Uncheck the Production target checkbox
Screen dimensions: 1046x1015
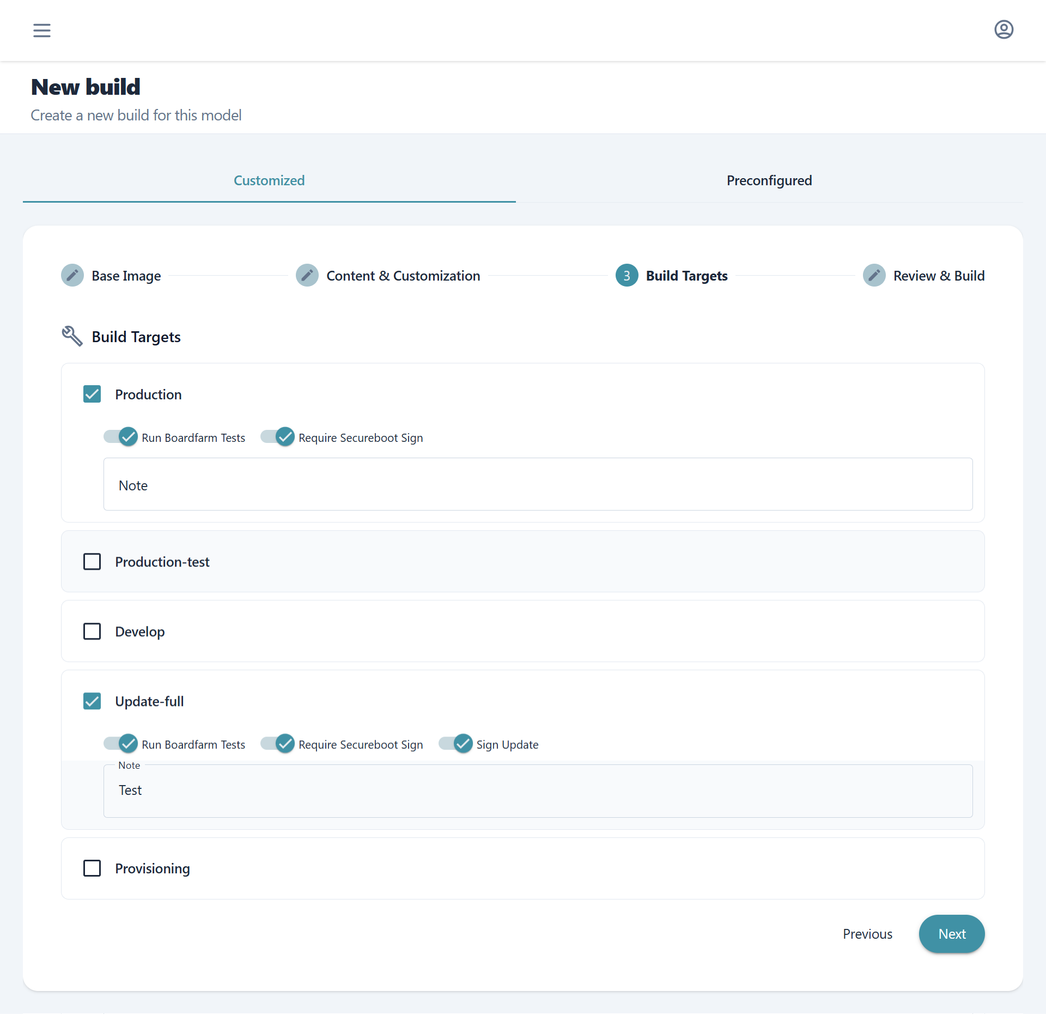pyautogui.click(x=92, y=394)
